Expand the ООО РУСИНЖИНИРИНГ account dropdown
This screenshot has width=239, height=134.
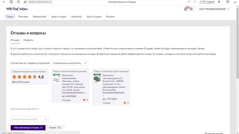[214, 9]
